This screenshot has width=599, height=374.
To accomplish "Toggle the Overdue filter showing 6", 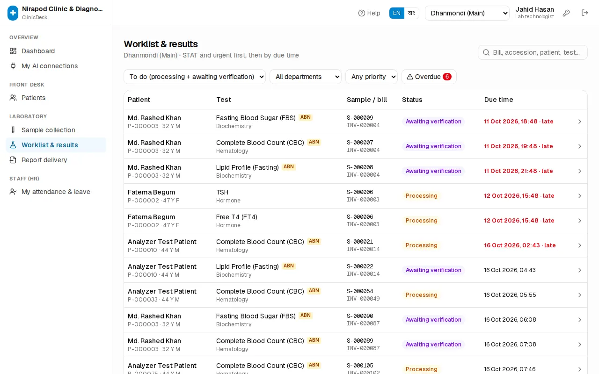I will click(x=429, y=77).
